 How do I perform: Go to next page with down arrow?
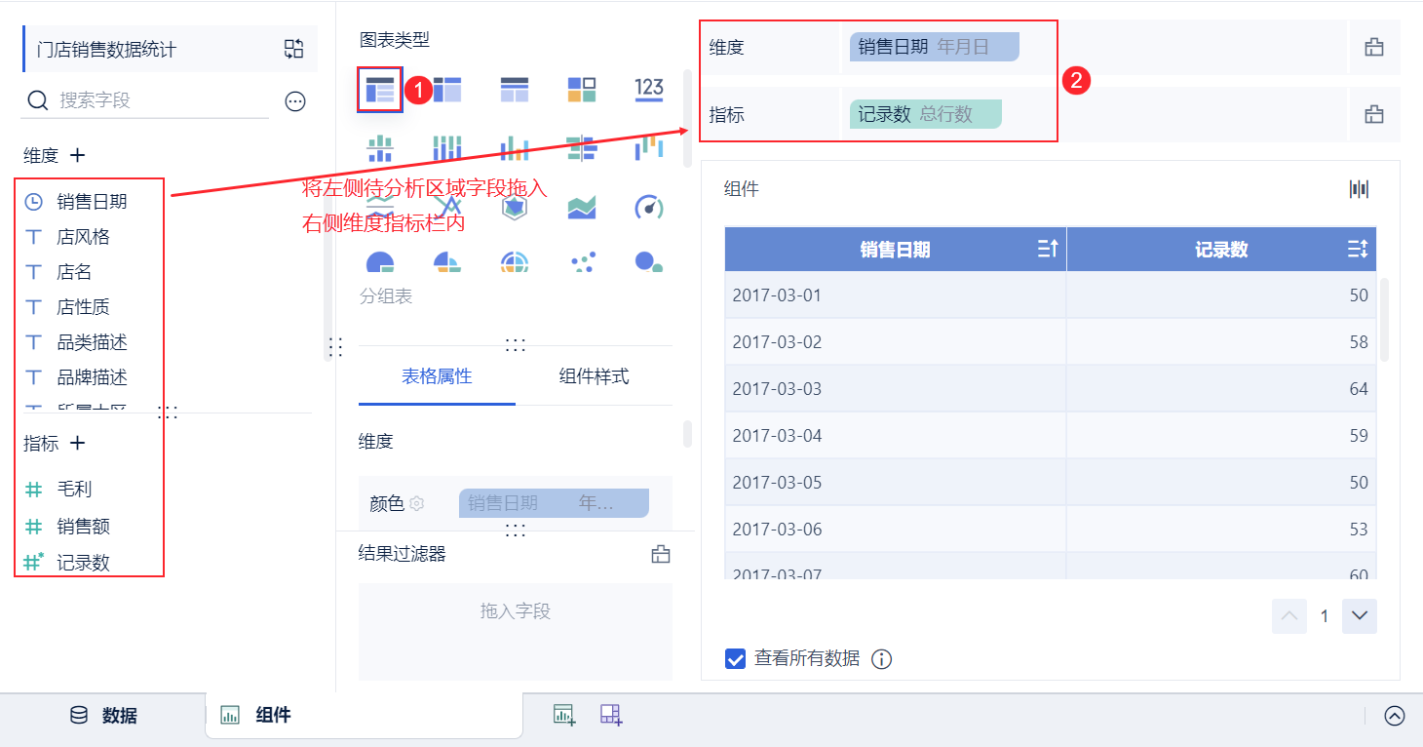(x=1360, y=616)
